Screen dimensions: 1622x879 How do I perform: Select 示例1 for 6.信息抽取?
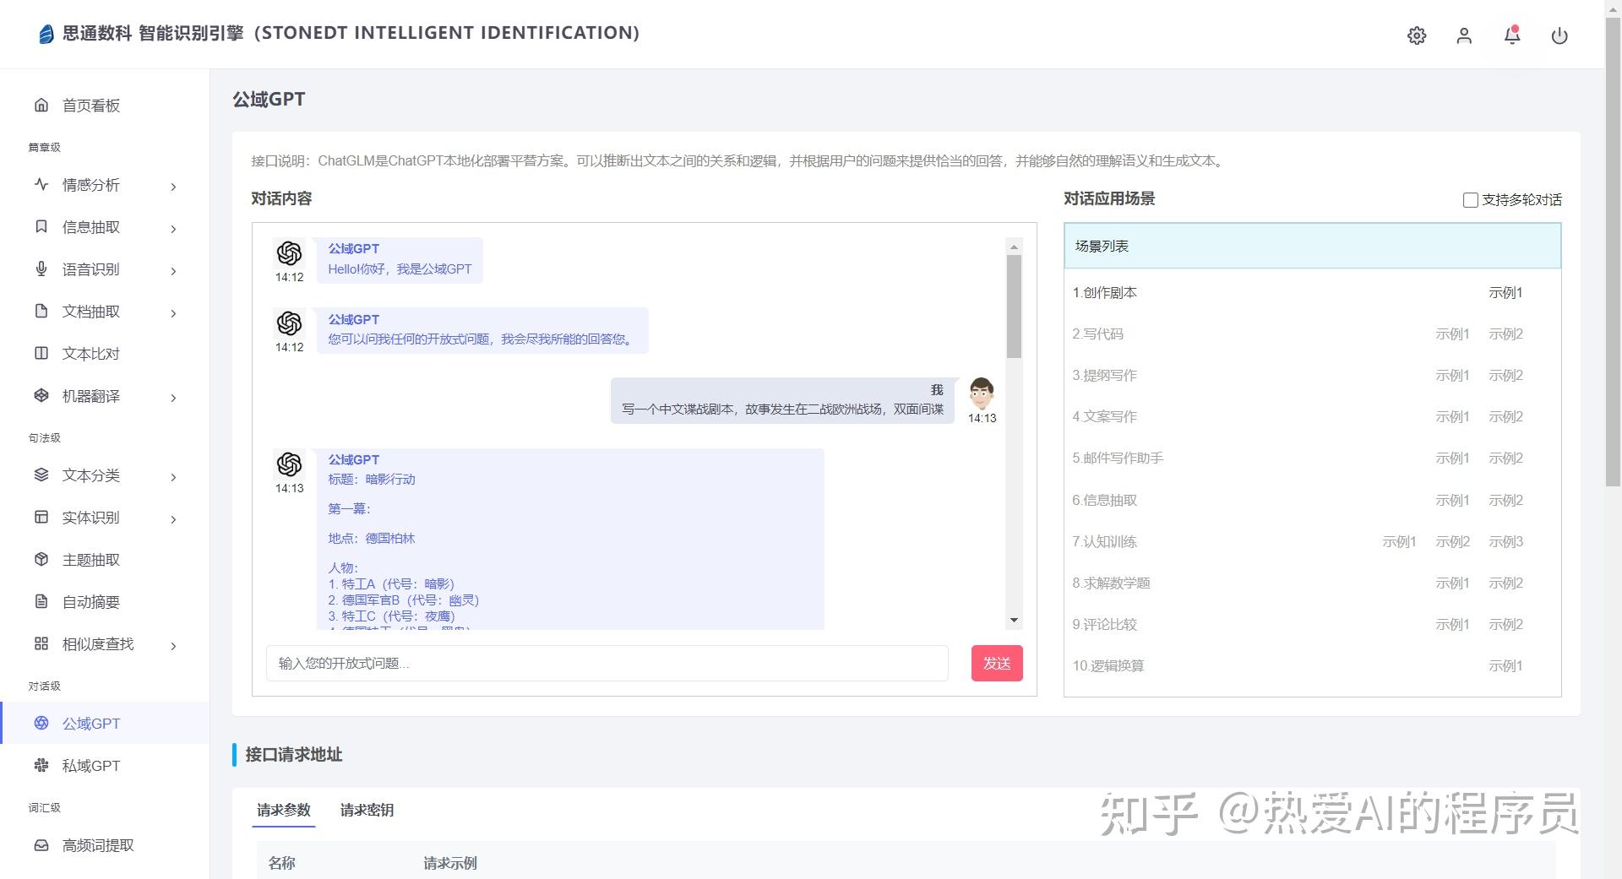pos(1452,501)
